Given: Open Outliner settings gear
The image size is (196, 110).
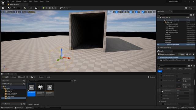Looking at the screenshot, I should 194,15.
